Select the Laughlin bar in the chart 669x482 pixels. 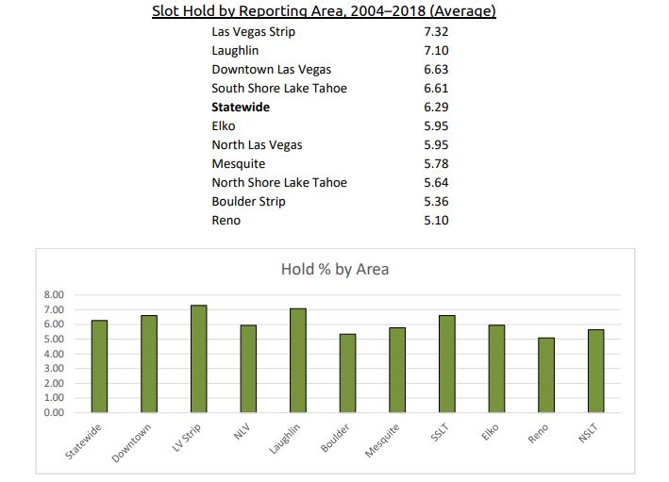click(x=298, y=360)
